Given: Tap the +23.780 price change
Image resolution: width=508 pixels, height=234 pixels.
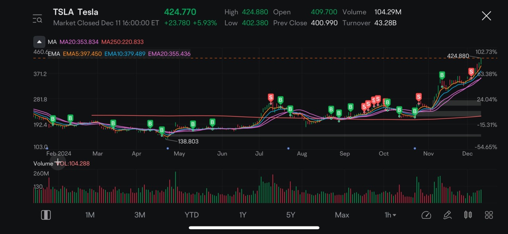Looking at the screenshot, I should [176, 23].
